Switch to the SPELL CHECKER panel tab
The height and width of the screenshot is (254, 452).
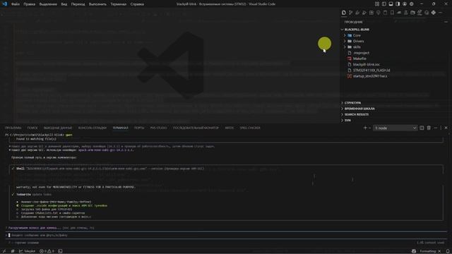tap(250, 128)
